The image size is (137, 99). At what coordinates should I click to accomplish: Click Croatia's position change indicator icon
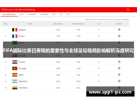(119, 62)
